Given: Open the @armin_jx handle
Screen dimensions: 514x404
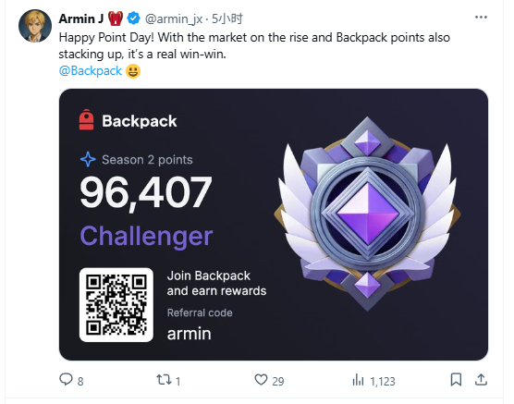Looking at the screenshot, I should 174,19.
